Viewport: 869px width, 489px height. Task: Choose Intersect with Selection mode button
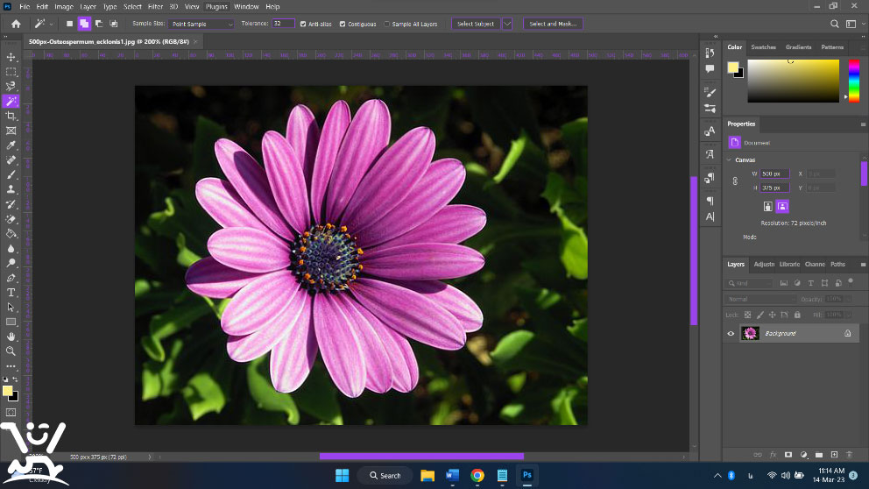(114, 24)
